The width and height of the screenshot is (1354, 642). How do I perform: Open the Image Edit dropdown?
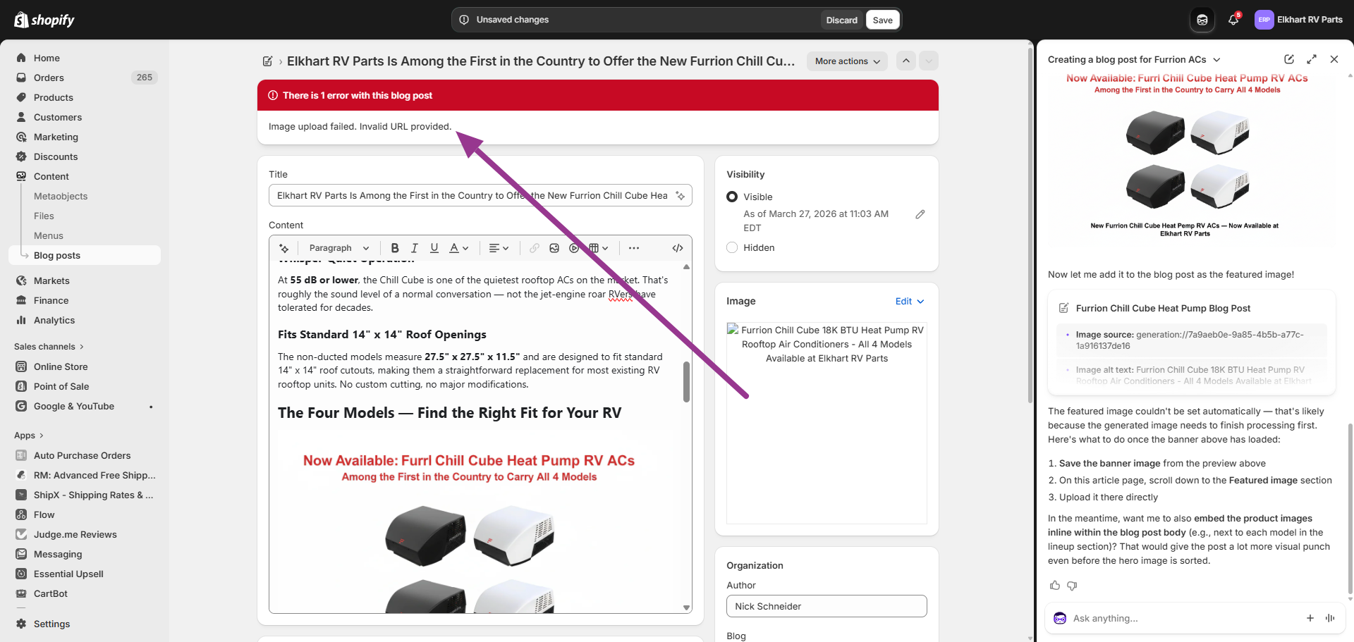click(x=909, y=301)
